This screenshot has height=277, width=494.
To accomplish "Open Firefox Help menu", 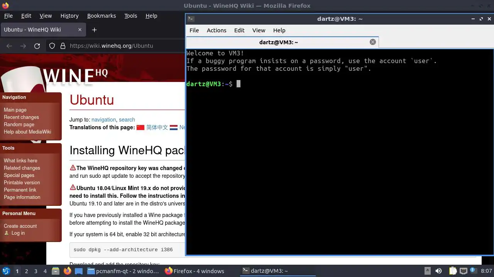I will pyautogui.click(x=151, y=16).
